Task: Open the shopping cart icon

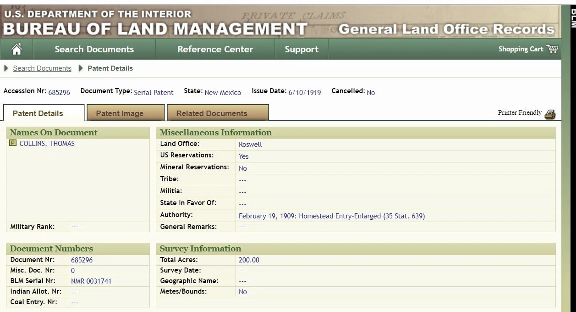Action: coord(553,49)
